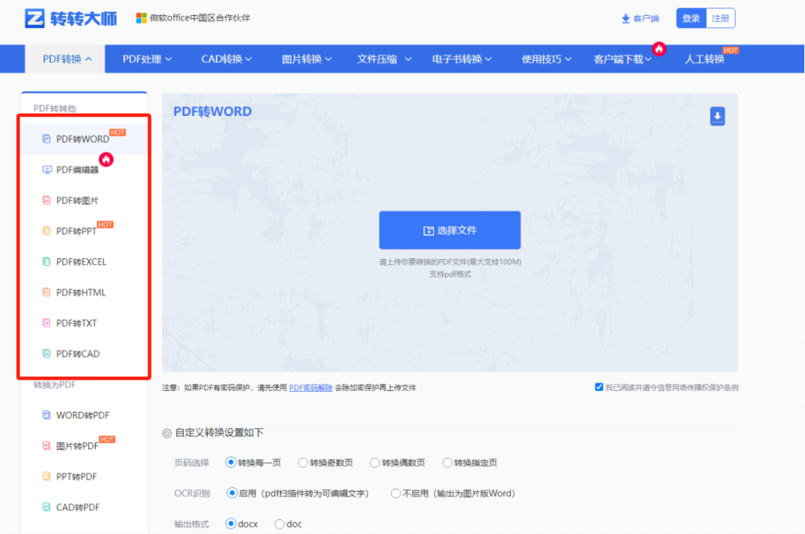Open PDF转HTML in the sidebar

click(x=84, y=292)
